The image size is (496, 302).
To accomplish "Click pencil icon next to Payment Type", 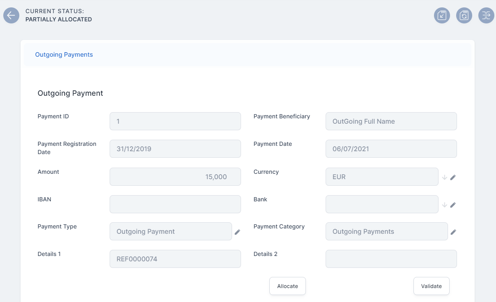I will tap(237, 232).
